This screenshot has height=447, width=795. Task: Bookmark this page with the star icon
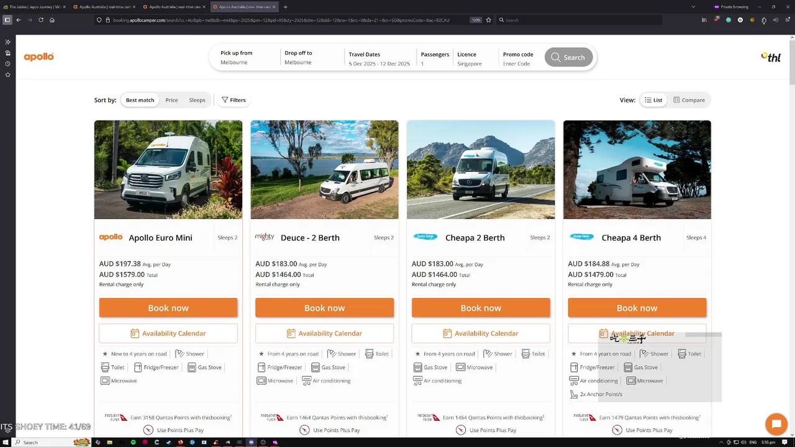coord(488,20)
